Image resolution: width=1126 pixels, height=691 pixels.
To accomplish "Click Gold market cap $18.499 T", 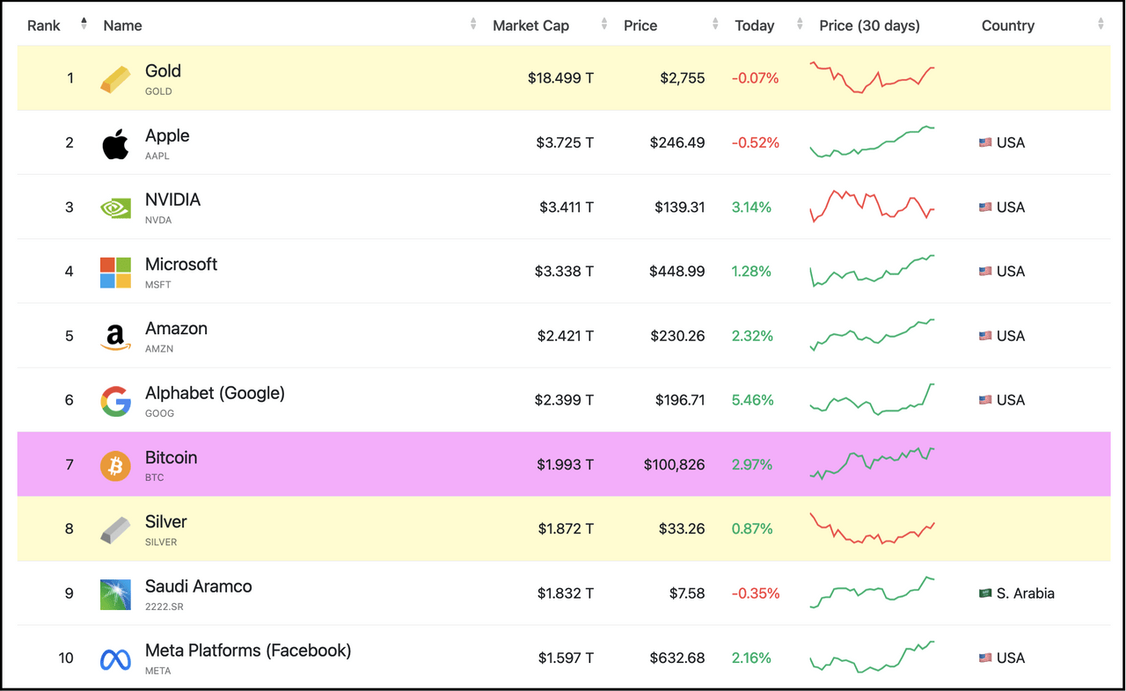I will [560, 78].
